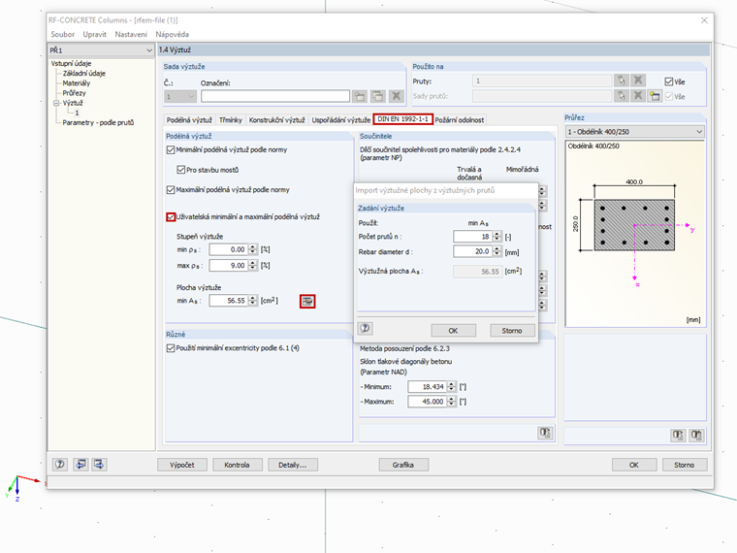Click the stepper arrows for Počet prutů n

point(497,237)
